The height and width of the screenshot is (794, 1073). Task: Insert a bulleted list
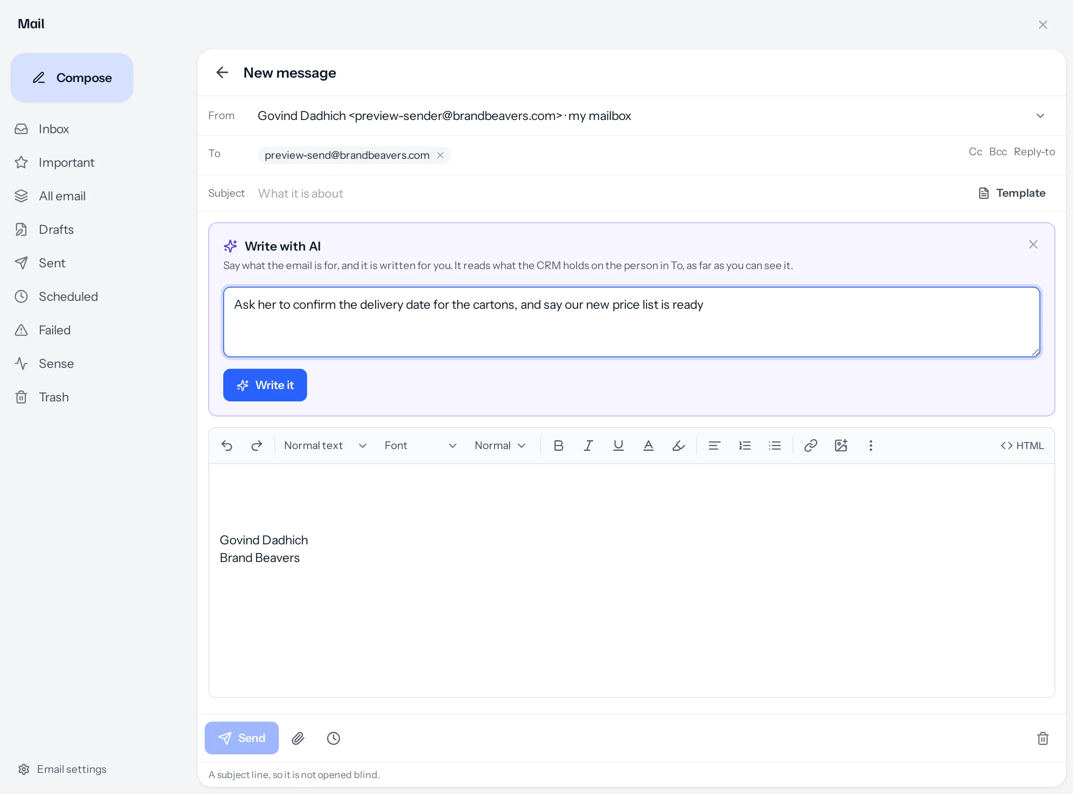[774, 446]
